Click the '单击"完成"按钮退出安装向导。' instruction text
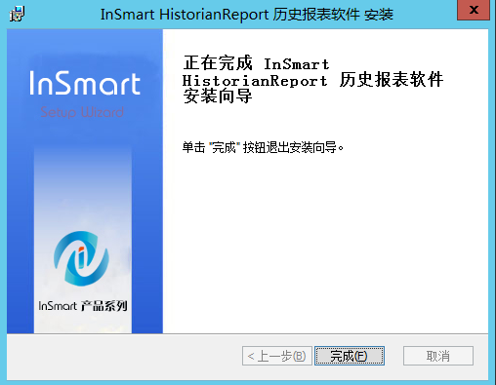This screenshot has width=496, height=385. point(263,148)
